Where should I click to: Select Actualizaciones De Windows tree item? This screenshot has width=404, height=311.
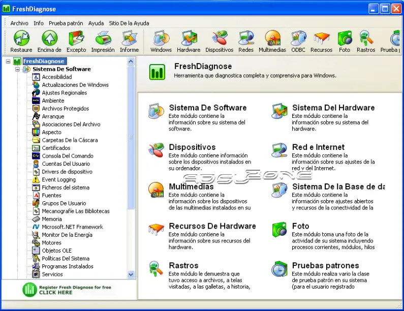75,85
